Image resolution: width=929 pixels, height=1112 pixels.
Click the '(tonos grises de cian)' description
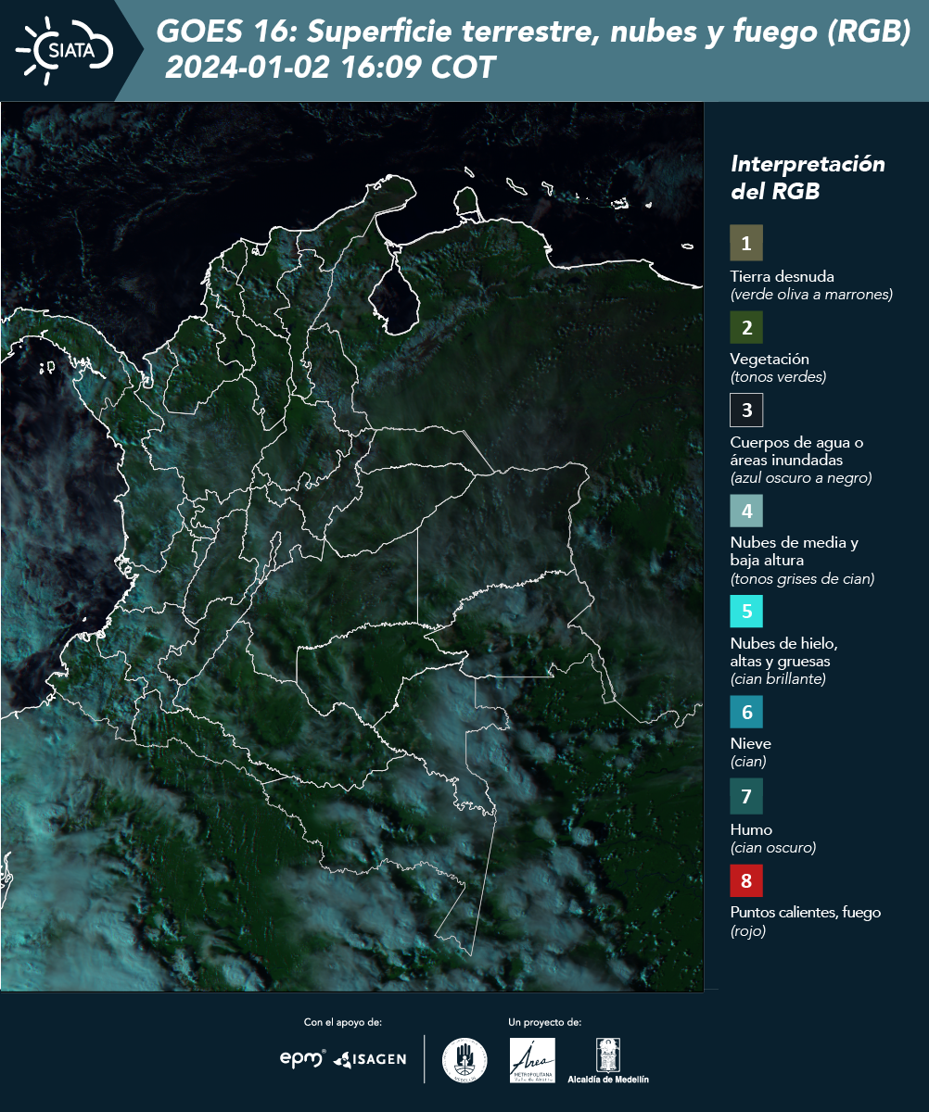pyautogui.click(x=803, y=579)
